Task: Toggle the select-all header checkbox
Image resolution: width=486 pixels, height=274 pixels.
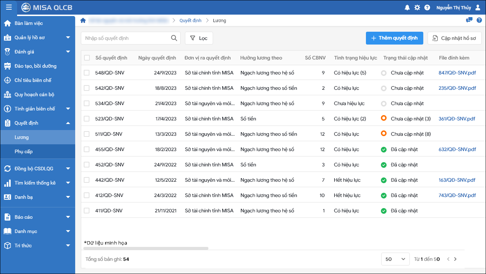Action: pyautogui.click(x=87, y=58)
